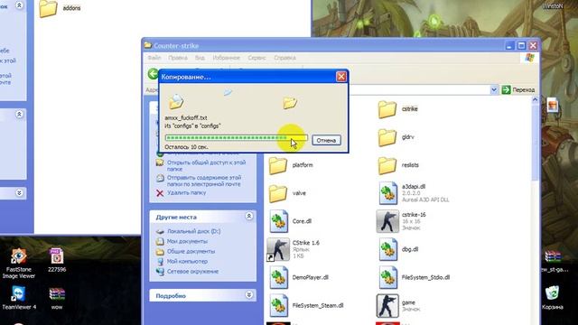
Task: Open the Правка menu
Action: point(178,58)
